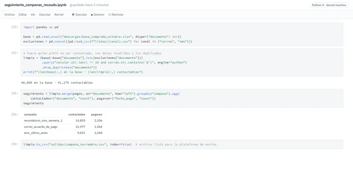The height and width of the screenshot is (175, 353).
Task: Open the Archivo menu
Action: (x=10, y=15)
